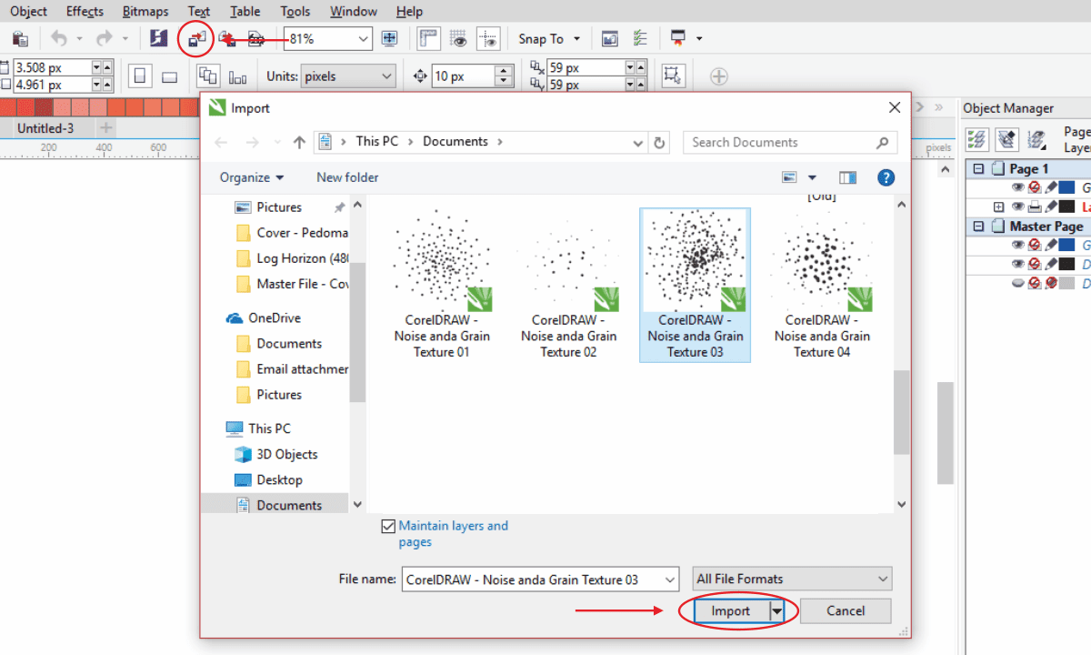Open the All File Formats dropdown
1091x655 pixels.
pyautogui.click(x=792, y=579)
